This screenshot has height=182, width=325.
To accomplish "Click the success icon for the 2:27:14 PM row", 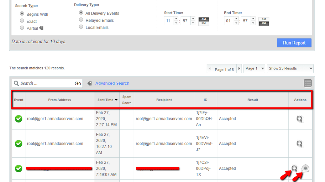I will click(x=19, y=119).
